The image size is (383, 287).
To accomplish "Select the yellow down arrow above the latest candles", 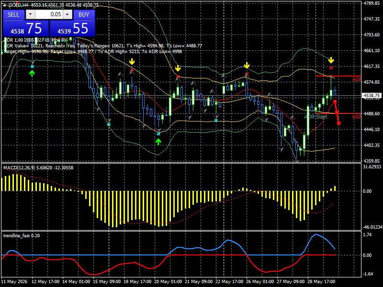I will (x=331, y=60).
